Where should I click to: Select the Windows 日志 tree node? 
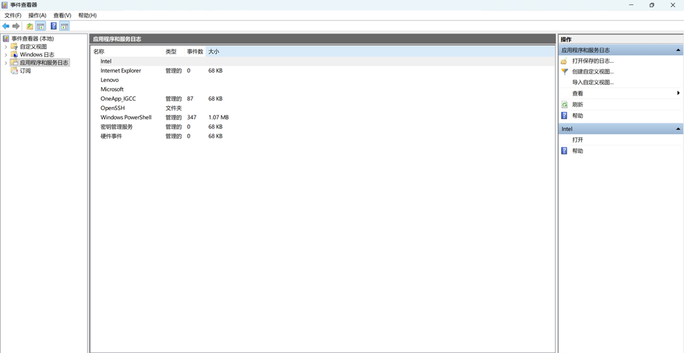point(37,54)
